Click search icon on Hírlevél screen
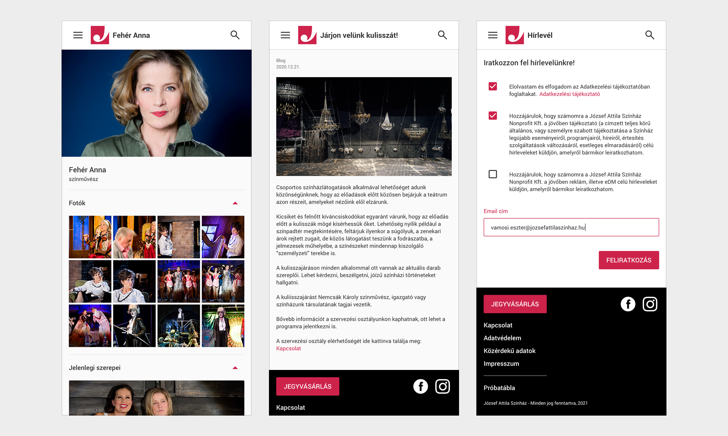Image resolution: width=728 pixels, height=436 pixels. [650, 35]
